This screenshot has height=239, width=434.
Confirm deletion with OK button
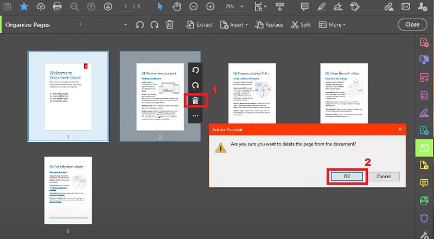(347, 177)
